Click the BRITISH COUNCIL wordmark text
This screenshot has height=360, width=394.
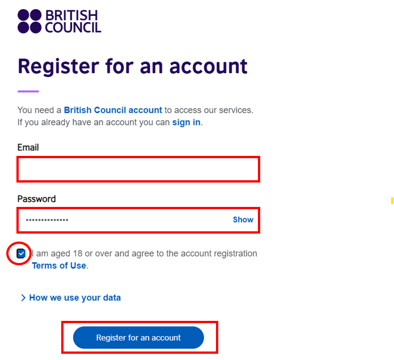(73, 21)
